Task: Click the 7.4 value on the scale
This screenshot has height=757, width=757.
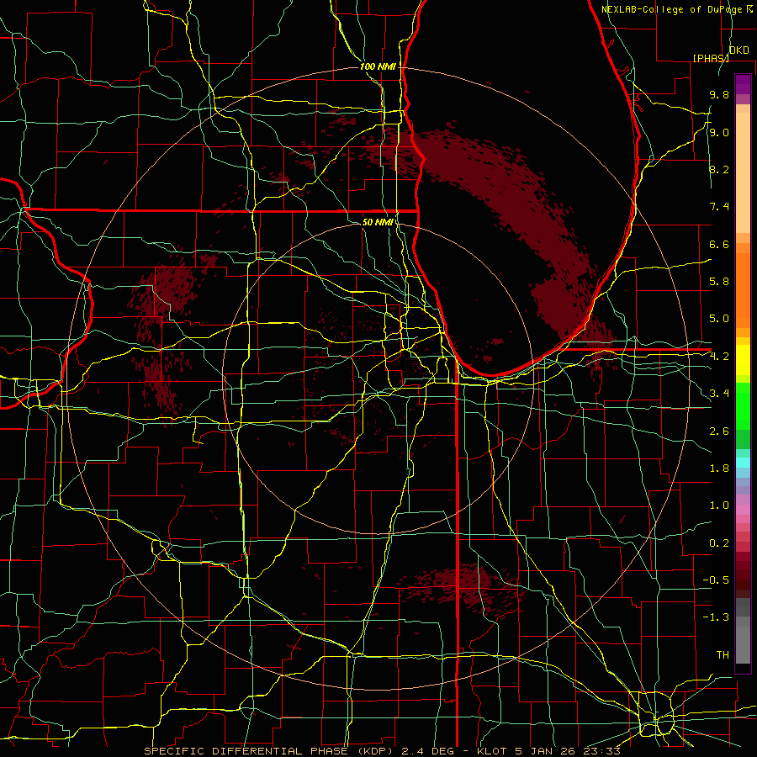Action: [x=719, y=207]
